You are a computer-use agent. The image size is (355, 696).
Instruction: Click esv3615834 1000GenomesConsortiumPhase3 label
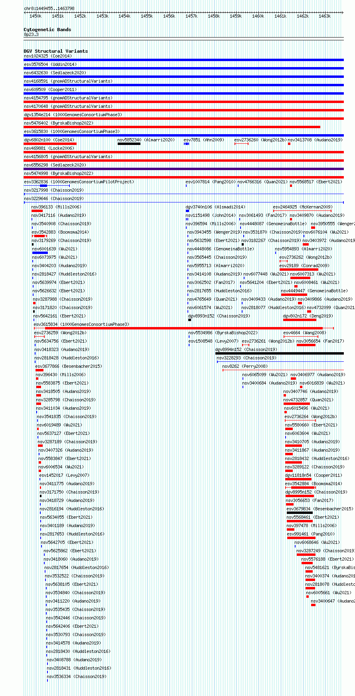coord(81,324)
